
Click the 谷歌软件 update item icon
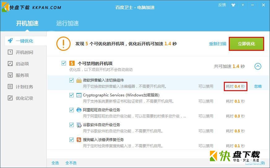pyautogui.click(x=79, y=125)
